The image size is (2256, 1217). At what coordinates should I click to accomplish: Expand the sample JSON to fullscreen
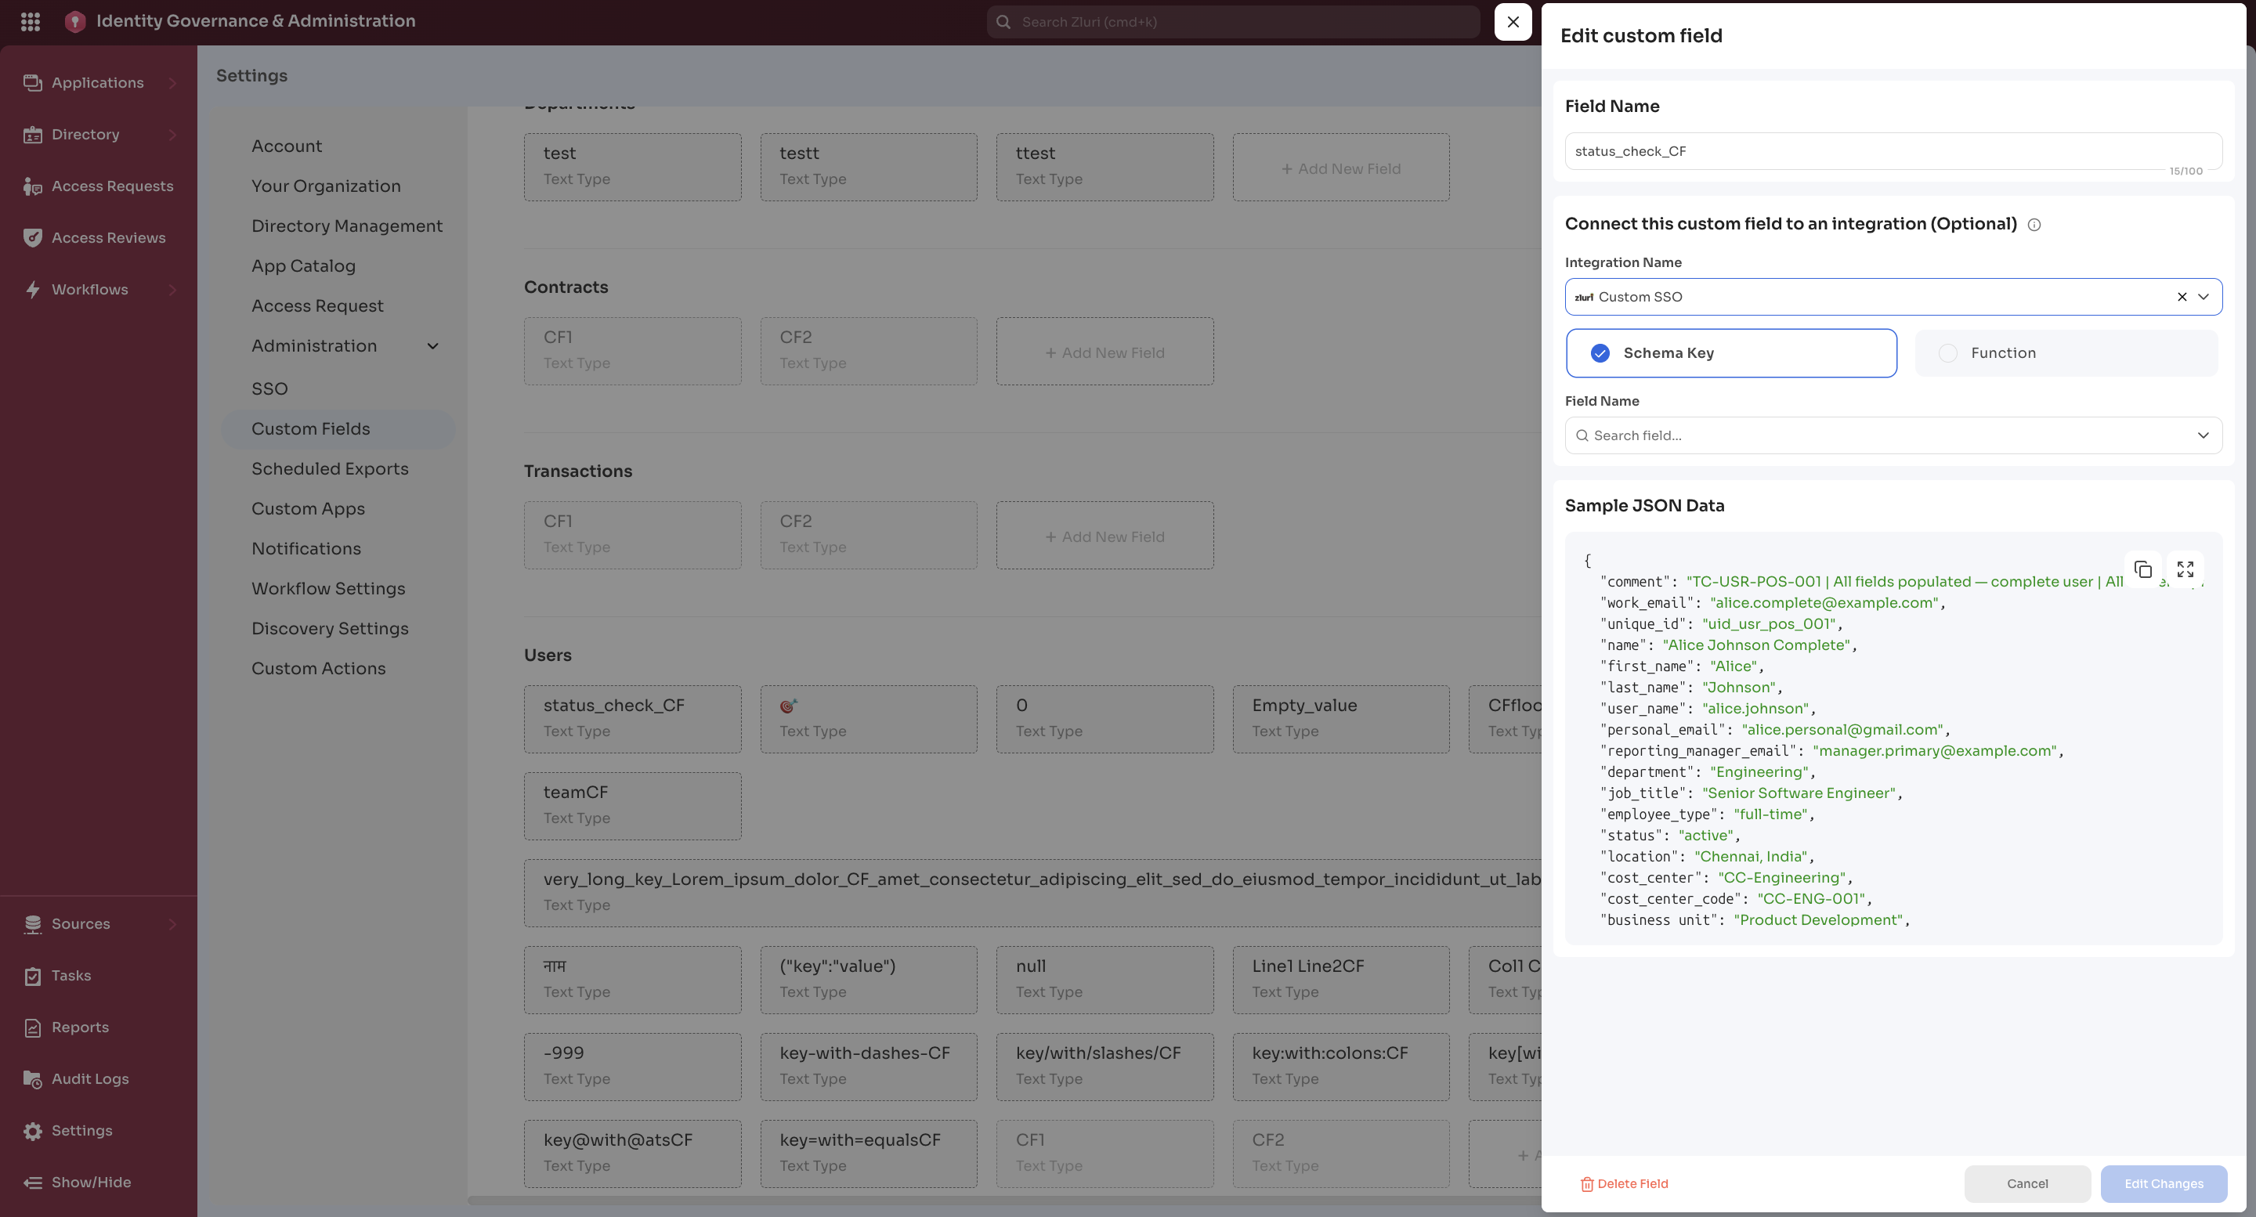point(2185,569)
